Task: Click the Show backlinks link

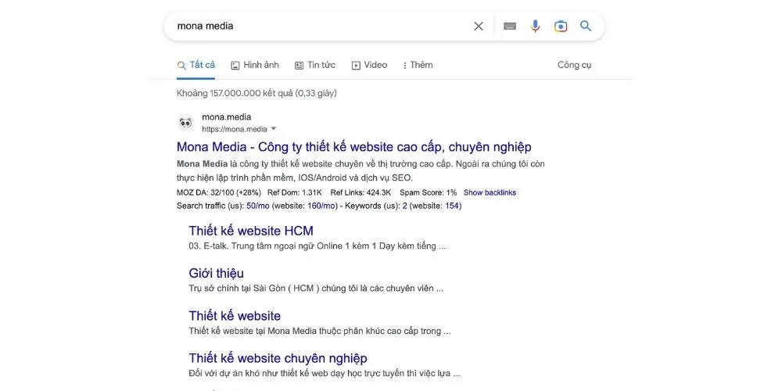Action: click(490, 192)
